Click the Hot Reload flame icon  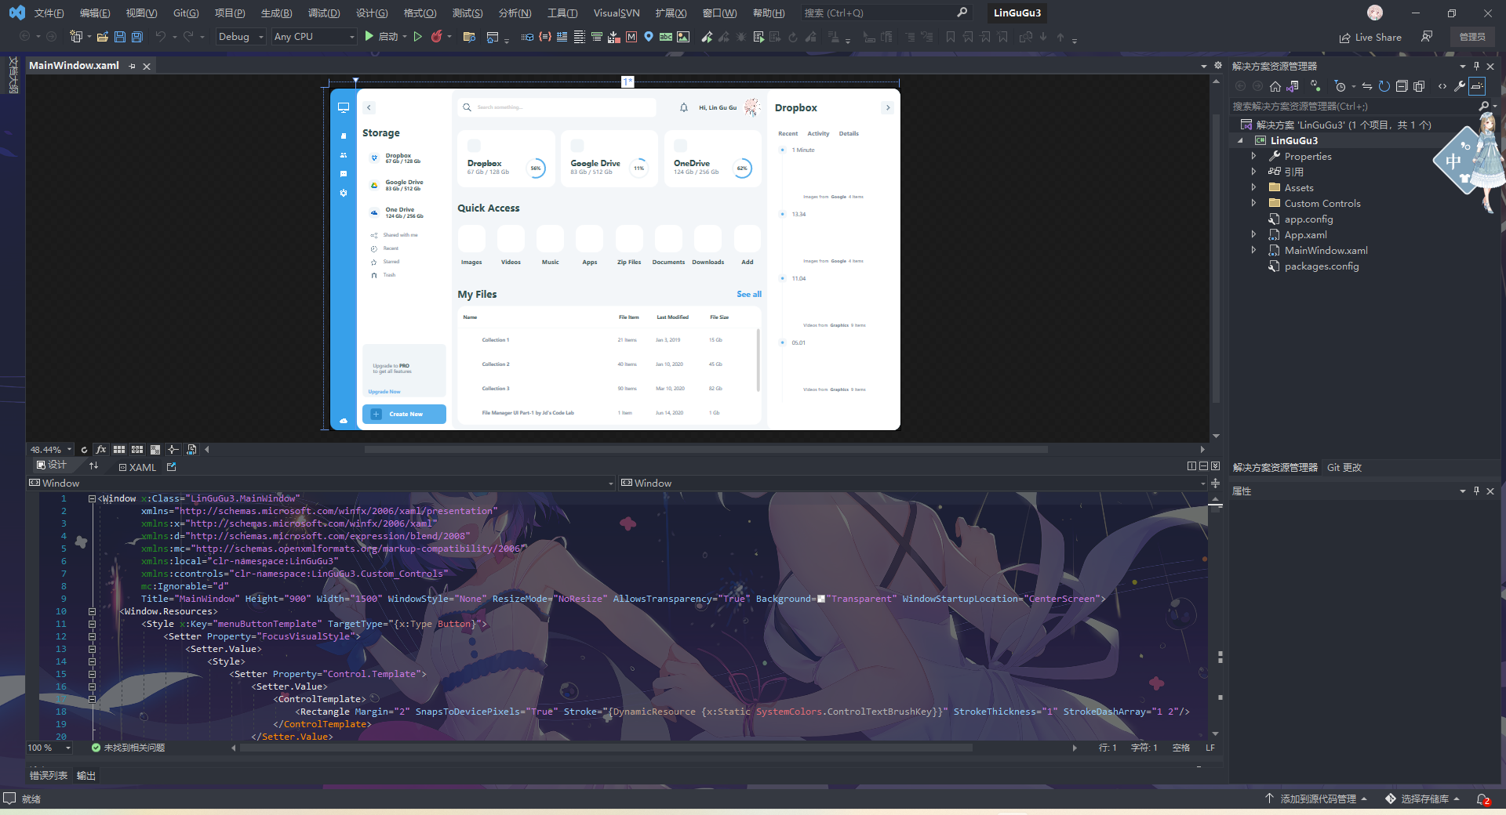pos(437,37)
